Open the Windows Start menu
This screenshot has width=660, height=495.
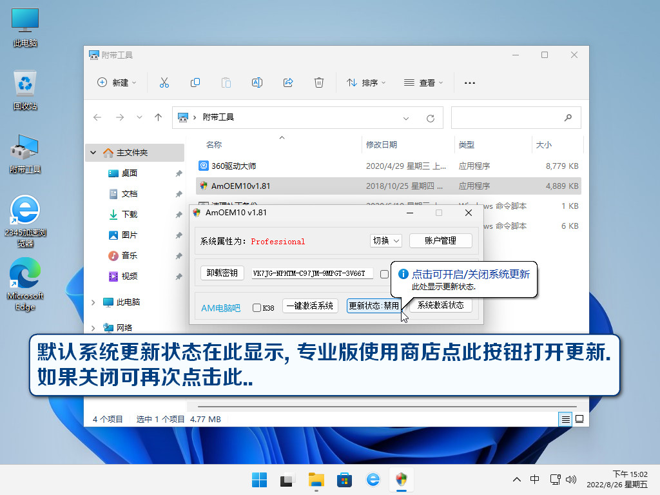[x=259, y=480]
